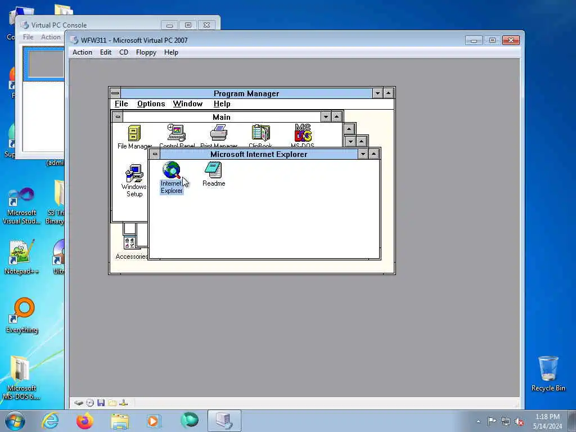Open Windows Media Player from taskbar
The width and height of the screenshot is (576, 432).
pos(153,421)
